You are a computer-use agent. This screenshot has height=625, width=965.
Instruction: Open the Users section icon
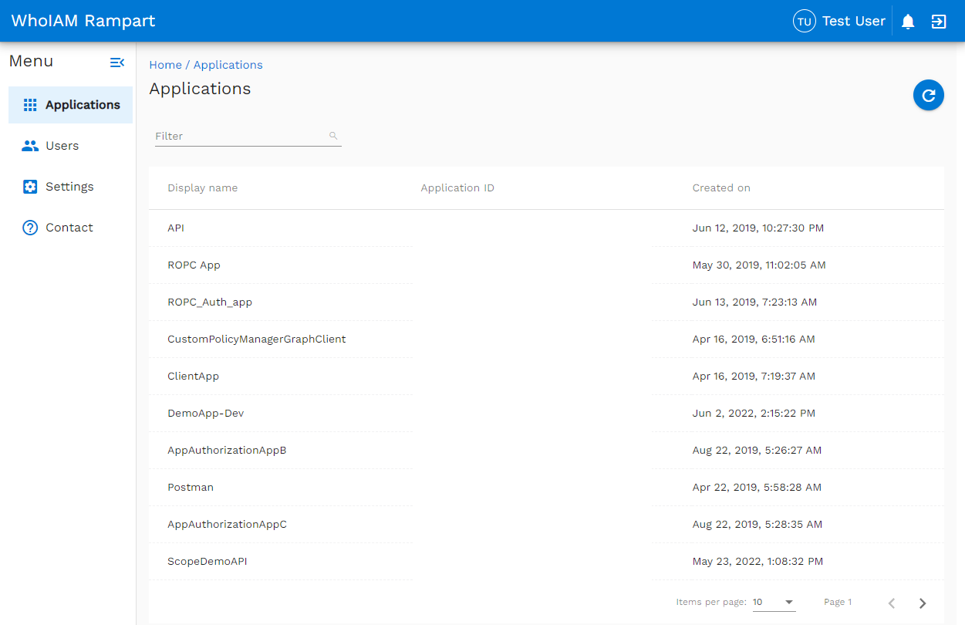[29, 145]
